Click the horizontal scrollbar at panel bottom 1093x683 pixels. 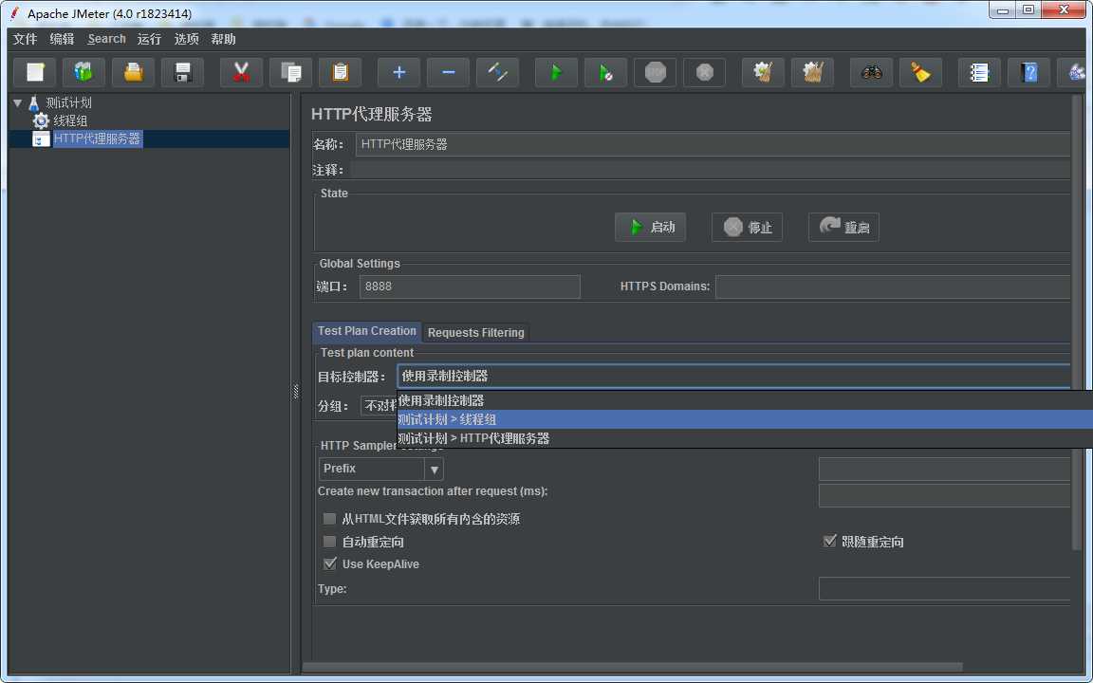(x=632, y=667)
